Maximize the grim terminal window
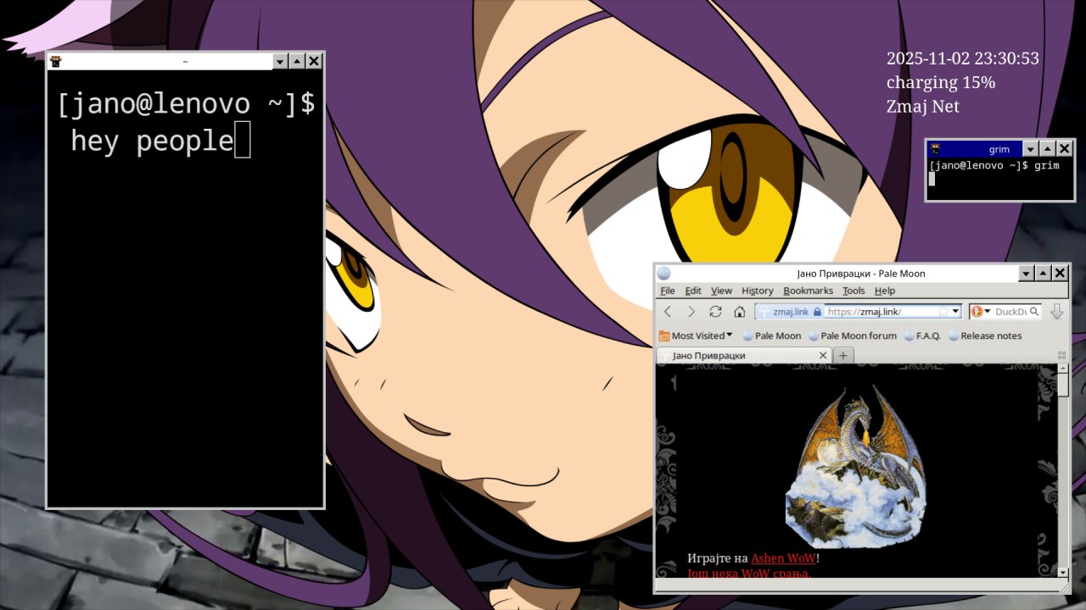The height and width of the screenshot is (610, 1086). click(x=1048, y=149)
